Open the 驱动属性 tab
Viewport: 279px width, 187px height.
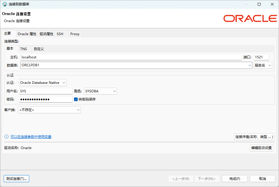click(x=46, y=34)
